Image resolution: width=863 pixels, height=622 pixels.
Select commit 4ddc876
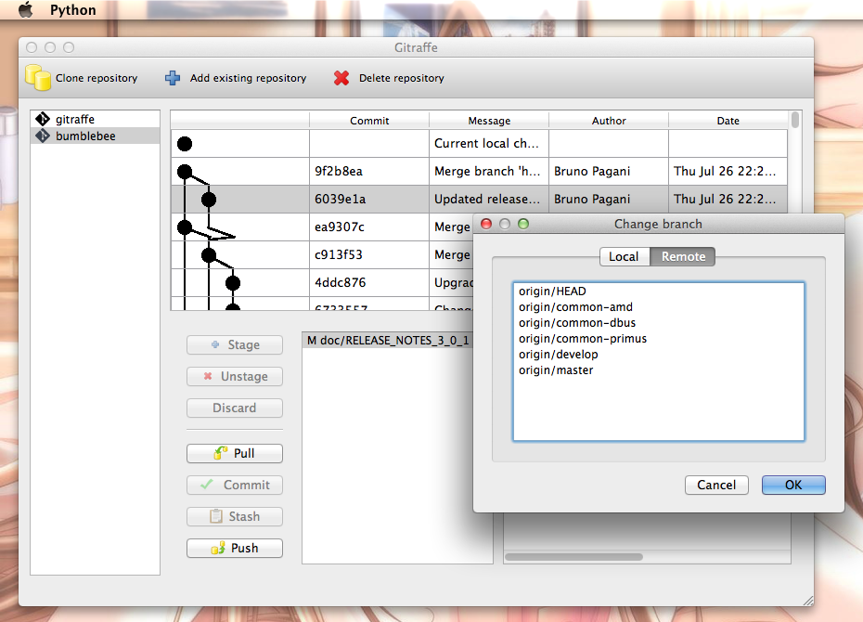(369, 283)
